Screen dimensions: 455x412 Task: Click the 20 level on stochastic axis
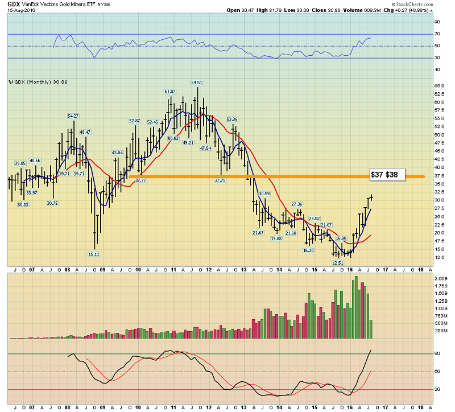(x=437, y=390)
